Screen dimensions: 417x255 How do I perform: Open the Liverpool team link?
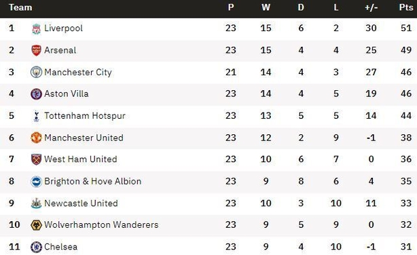click(x=63, y=28)
